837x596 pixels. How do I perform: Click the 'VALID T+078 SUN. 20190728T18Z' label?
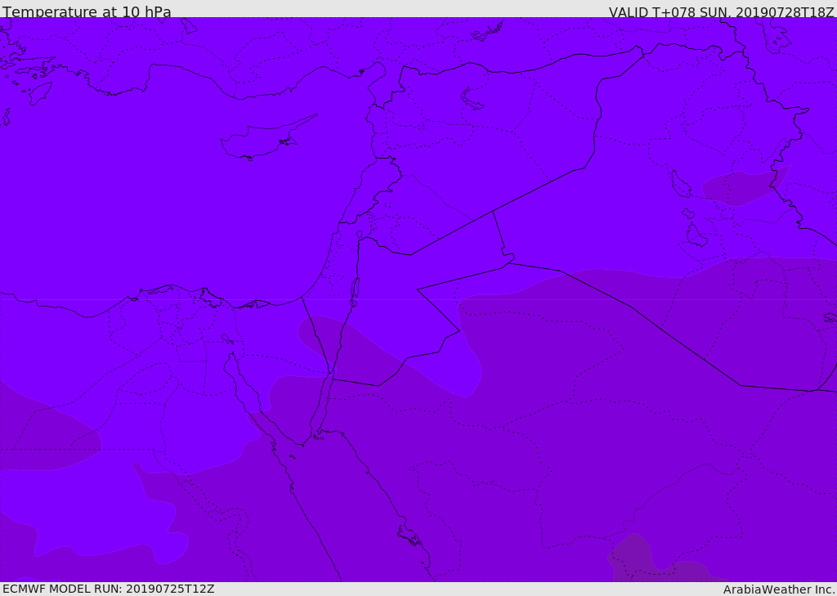(721, 11)
